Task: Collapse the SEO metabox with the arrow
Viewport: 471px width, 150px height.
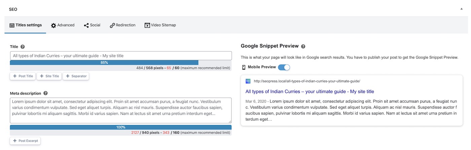Action: pyautogui.click(x=462, y=9)
